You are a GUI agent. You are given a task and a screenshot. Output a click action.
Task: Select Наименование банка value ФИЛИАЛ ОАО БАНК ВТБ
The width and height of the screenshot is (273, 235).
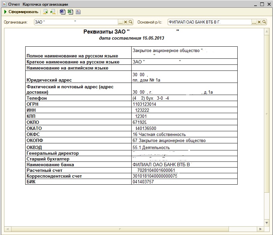tap(161, 164)
